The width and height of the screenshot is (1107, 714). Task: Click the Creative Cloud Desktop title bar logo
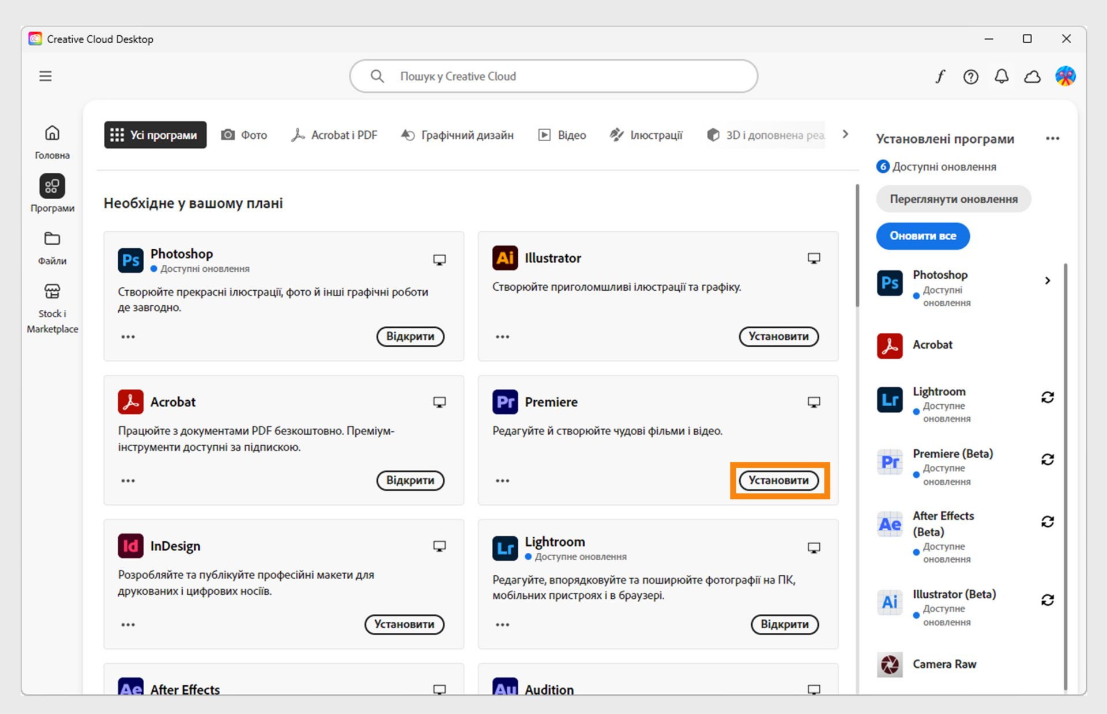(x=35, y=39)
